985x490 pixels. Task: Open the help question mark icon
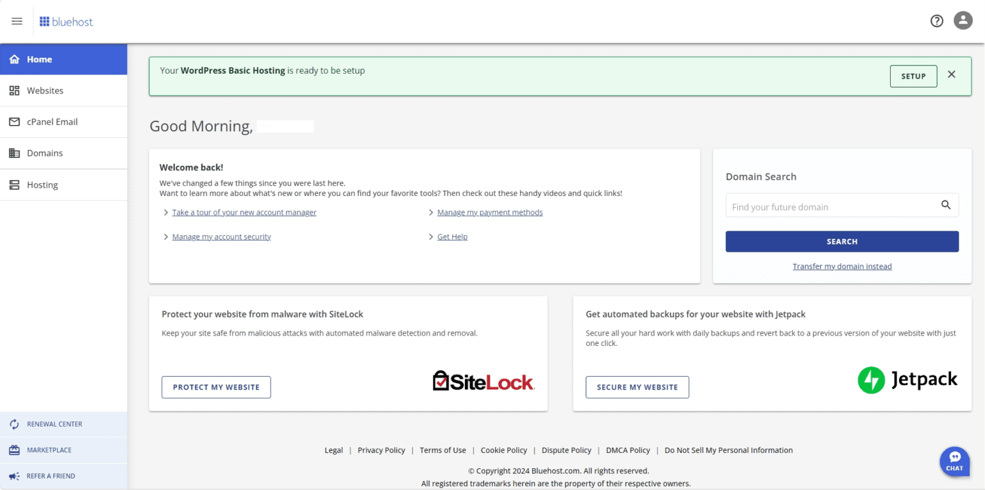click(936, 20)
